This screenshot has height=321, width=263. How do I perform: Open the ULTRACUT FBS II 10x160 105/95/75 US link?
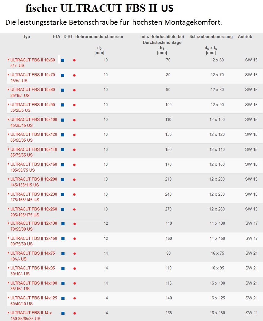pos(34,167)
